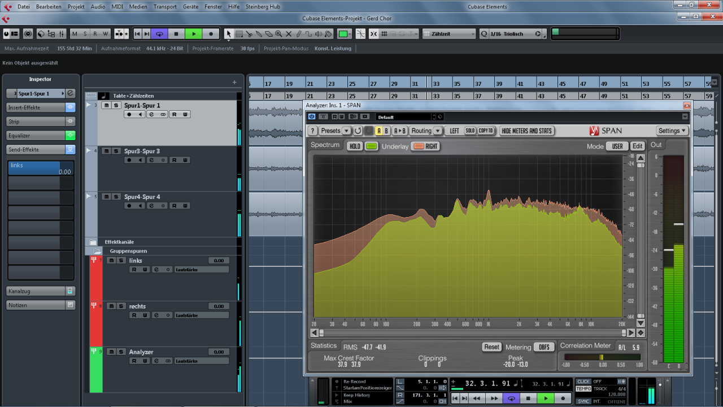The width and height of the screenshot is (723, 407).
Task: Toggle SPAN plugin power bypass button
Action: 312,117
